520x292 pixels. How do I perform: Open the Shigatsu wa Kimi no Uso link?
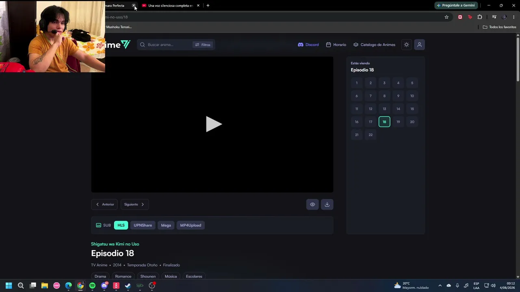[x=115, y=244]
